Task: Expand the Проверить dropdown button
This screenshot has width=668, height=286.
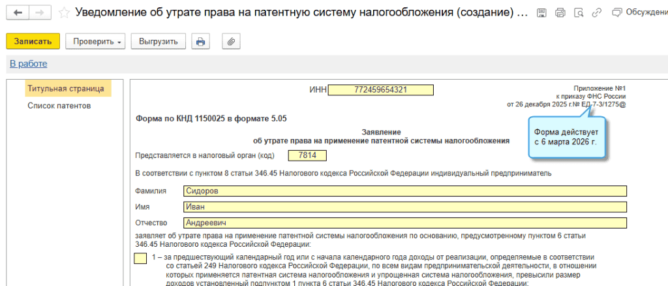Action: point(95,41)
